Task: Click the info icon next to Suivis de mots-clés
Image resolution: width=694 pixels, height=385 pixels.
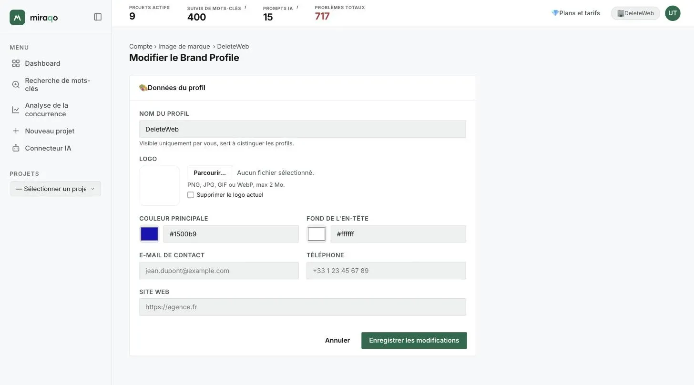Action: tap(245, 7)
